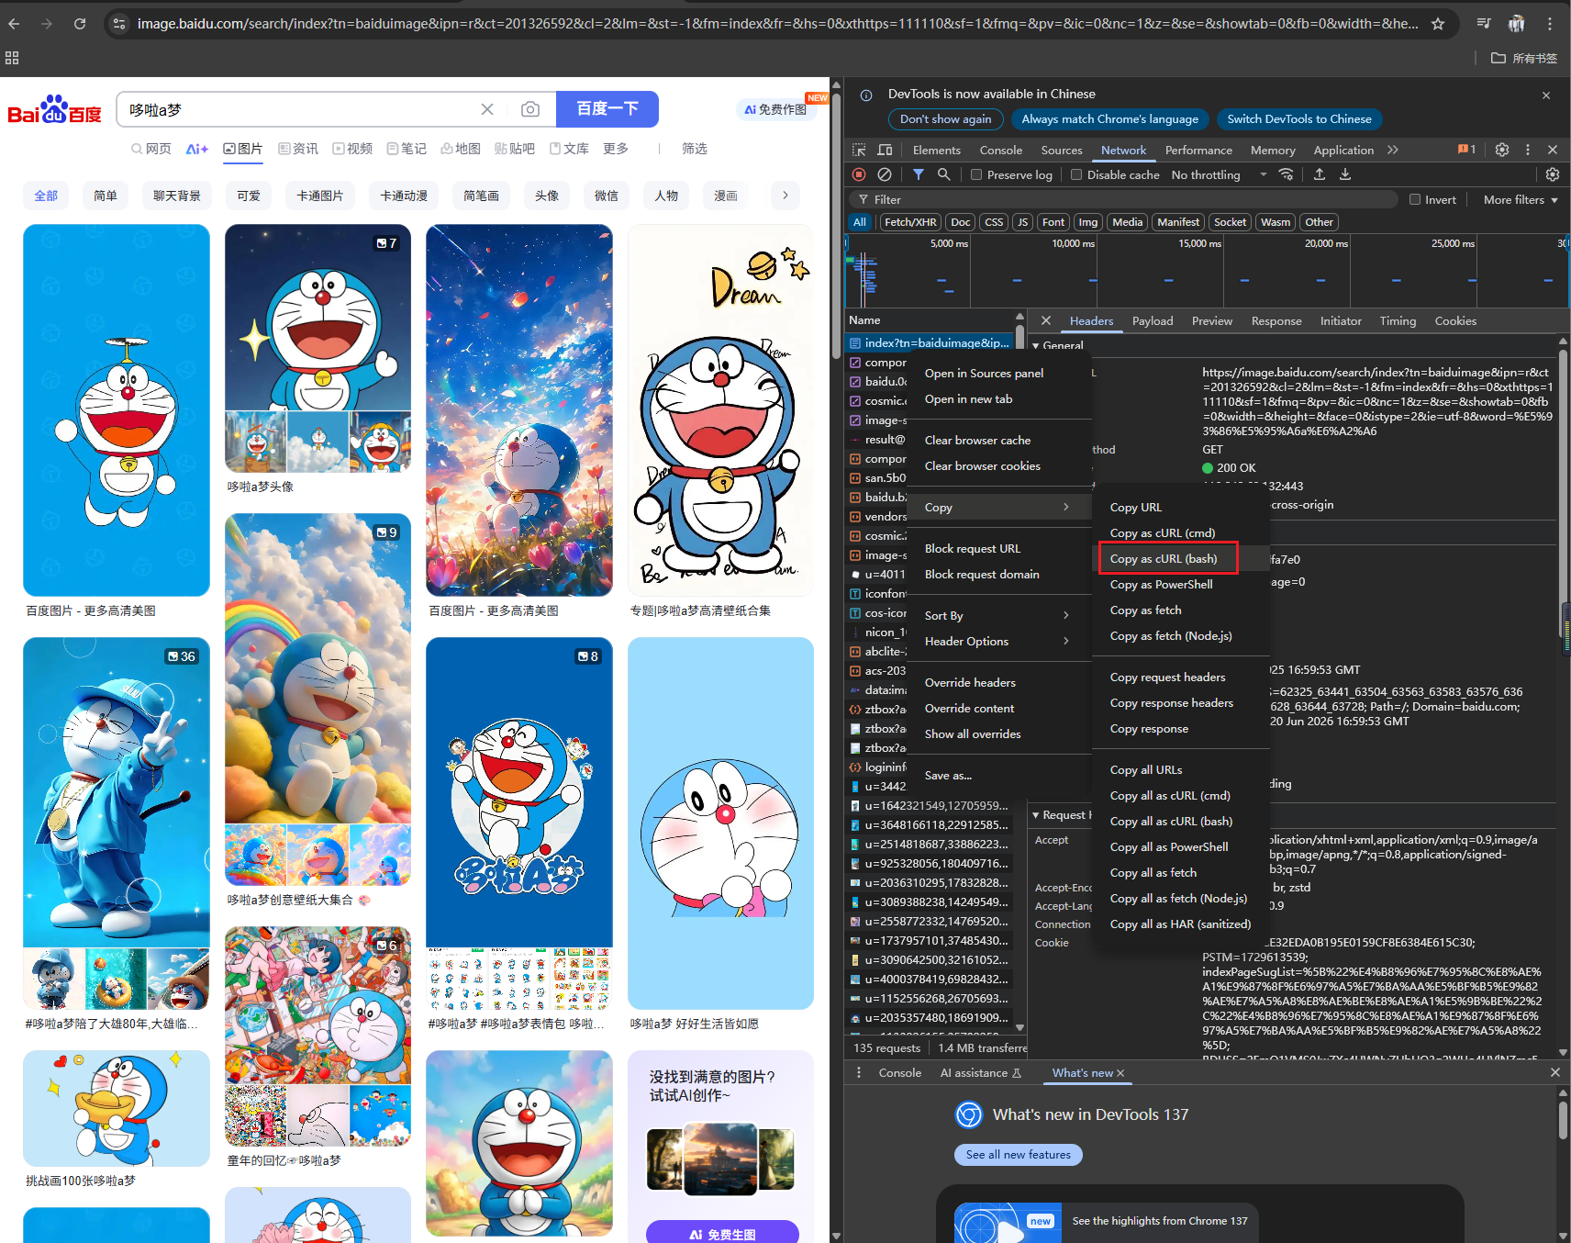This screenshot has width=1571, height=1243.
Task: Check the Invert filter checkbox
Action: [x=1415, y=199]
